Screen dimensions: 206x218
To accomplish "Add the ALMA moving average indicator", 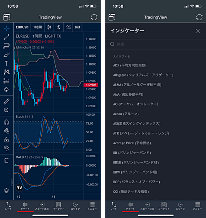I will (x=137, y=85).
